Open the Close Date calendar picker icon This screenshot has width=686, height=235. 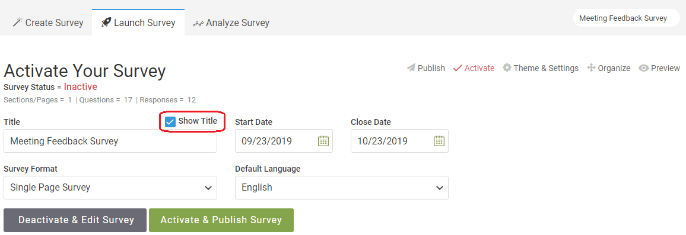(x=439, y=141)
